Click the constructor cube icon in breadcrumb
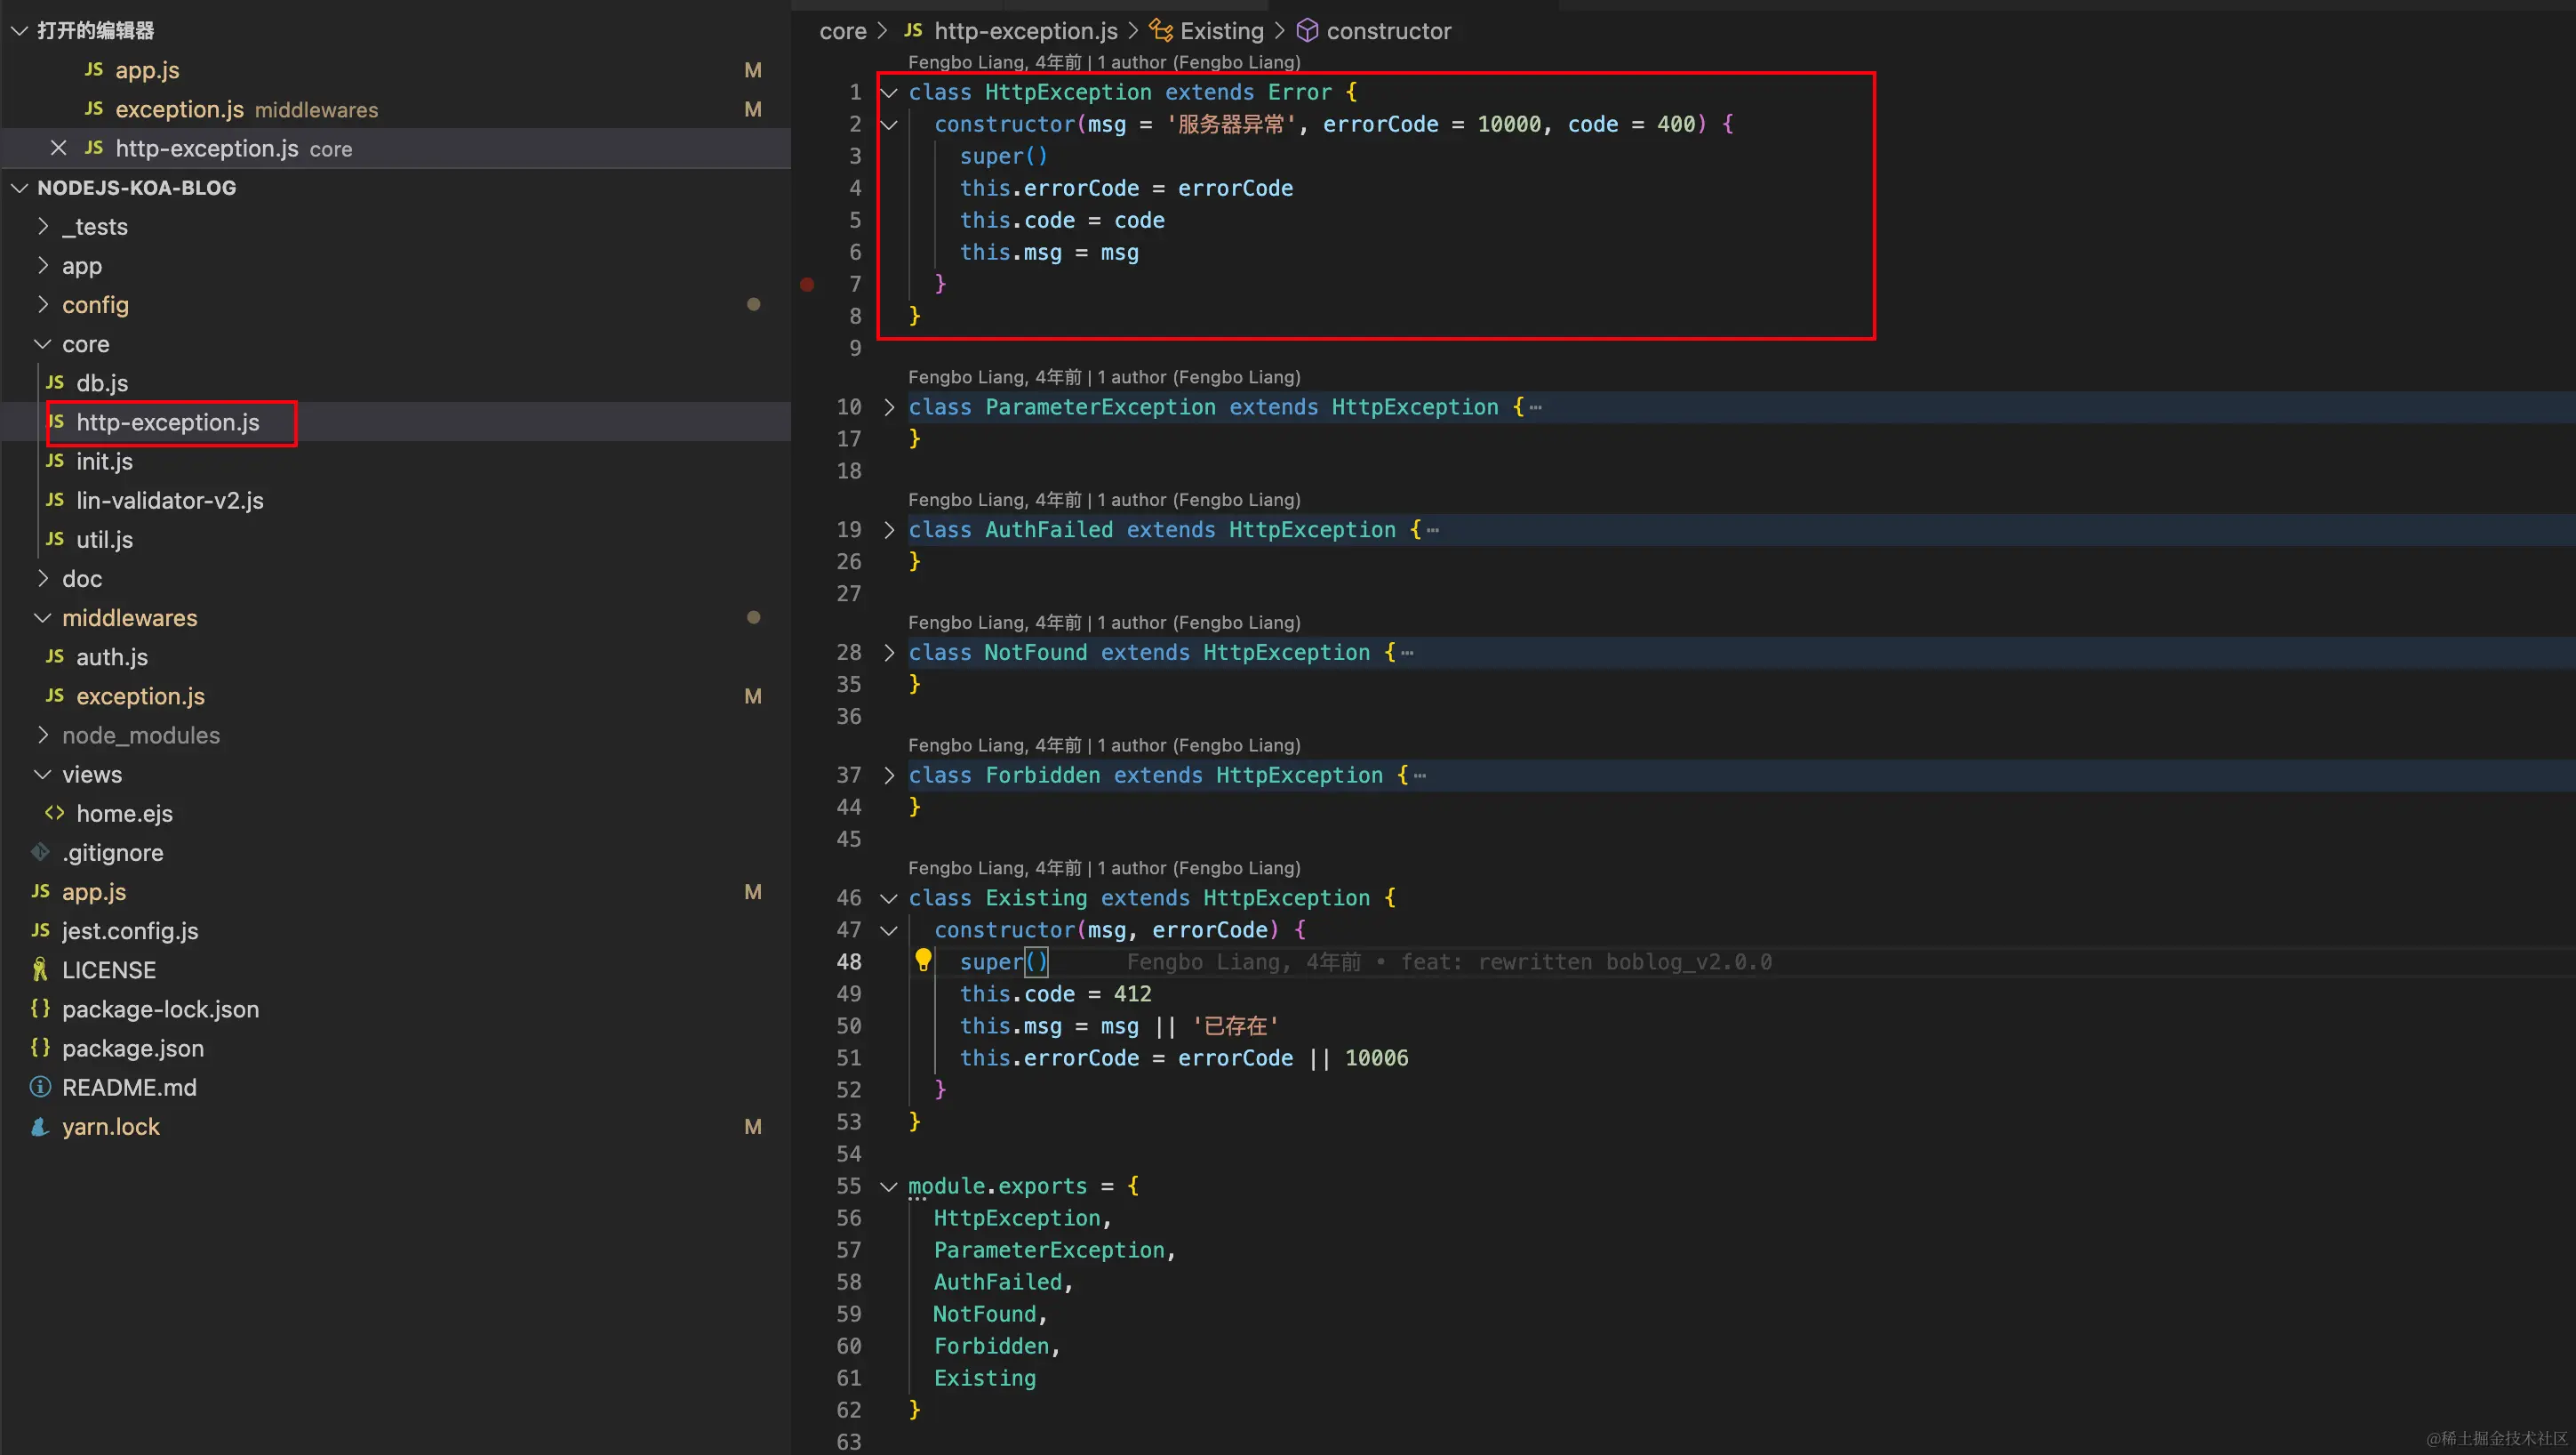This screenshot has width=2576, height=1455. pyautogui.click(x=1306, y=31)
